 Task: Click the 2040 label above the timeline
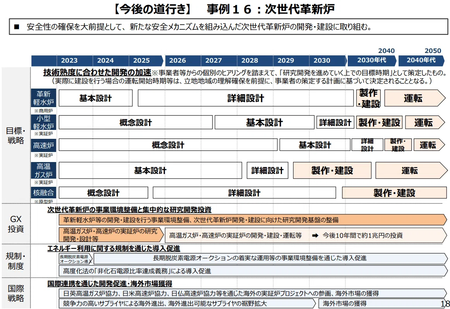tap(386, 51)
